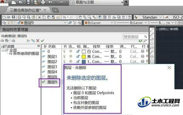The height and width of the screenshot is (115, 183).
Task: Select 图层8 in layer list
Action: (52, 77)
